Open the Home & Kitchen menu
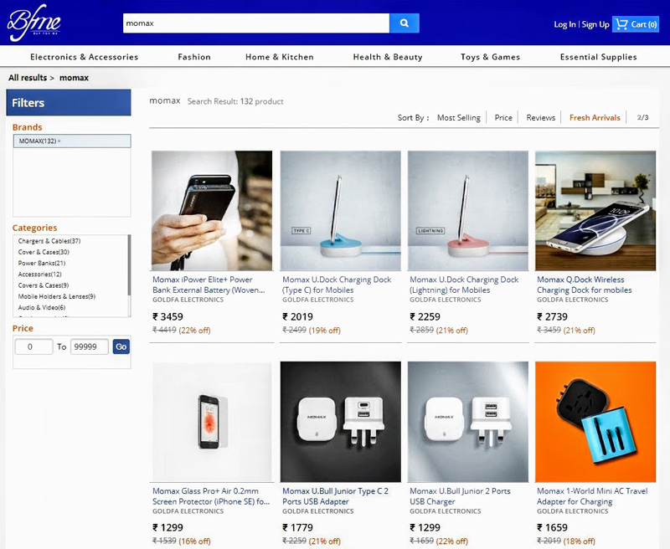Viewport: 670px width, 549px height. pyautogui.click(x=280, y=57)
